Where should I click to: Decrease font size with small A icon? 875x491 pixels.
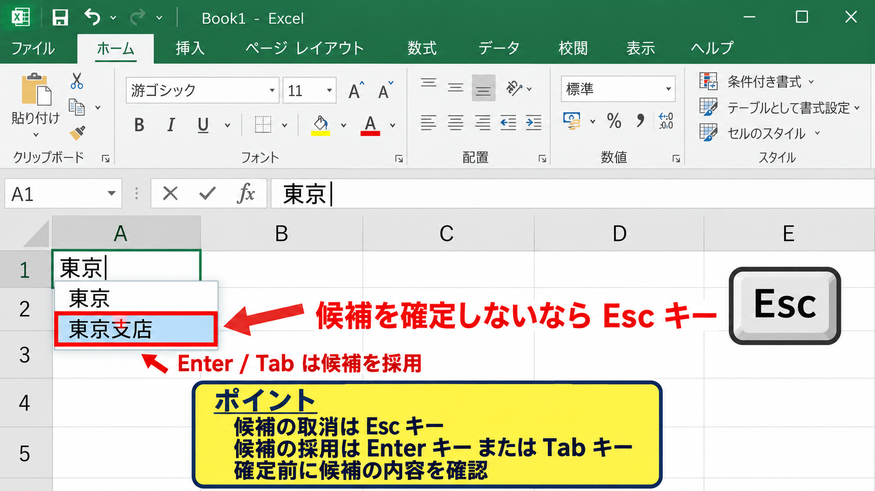(x=386, y=90)
